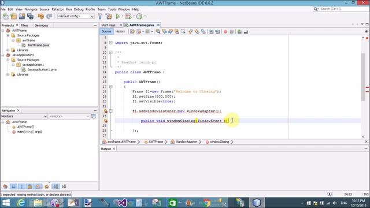Click avtframe.AWTFrame in the editor breadcrumb

point(121,142)
